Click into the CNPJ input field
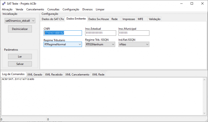208x122 pixels. pos(63,33)
